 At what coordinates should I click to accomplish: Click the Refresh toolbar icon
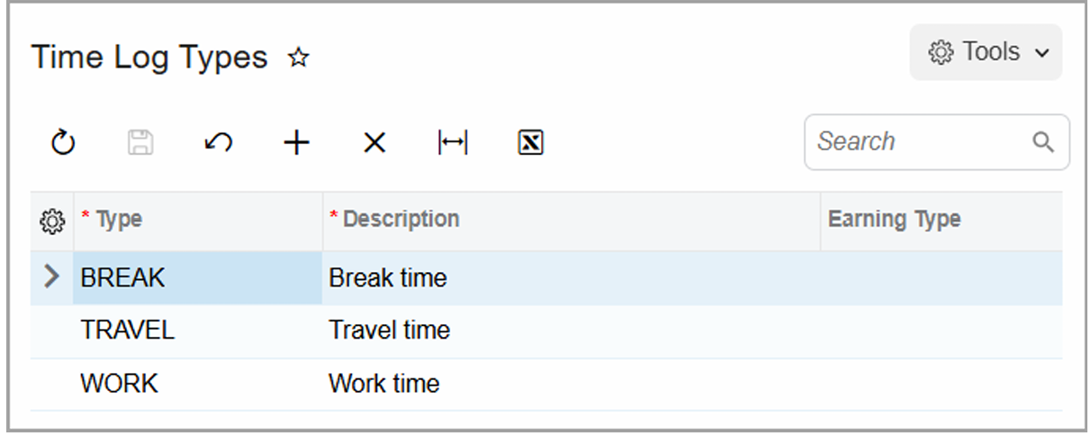point(62,142)
